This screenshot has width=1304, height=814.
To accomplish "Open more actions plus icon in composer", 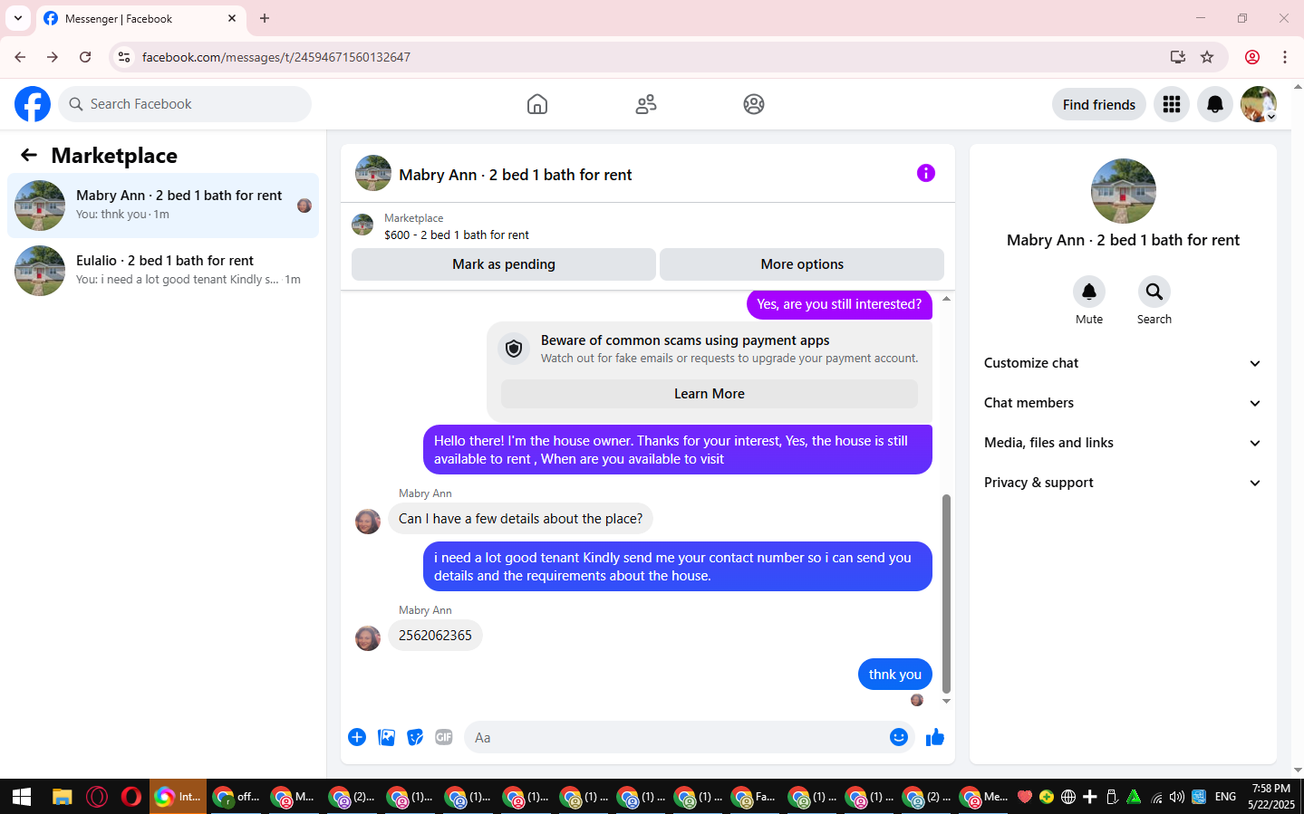I will (357, 737).
